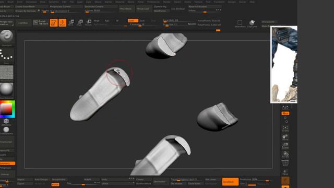Choose the ClipCurve brush
This screenshot has height=188, width=334.
tap(252, 23)
